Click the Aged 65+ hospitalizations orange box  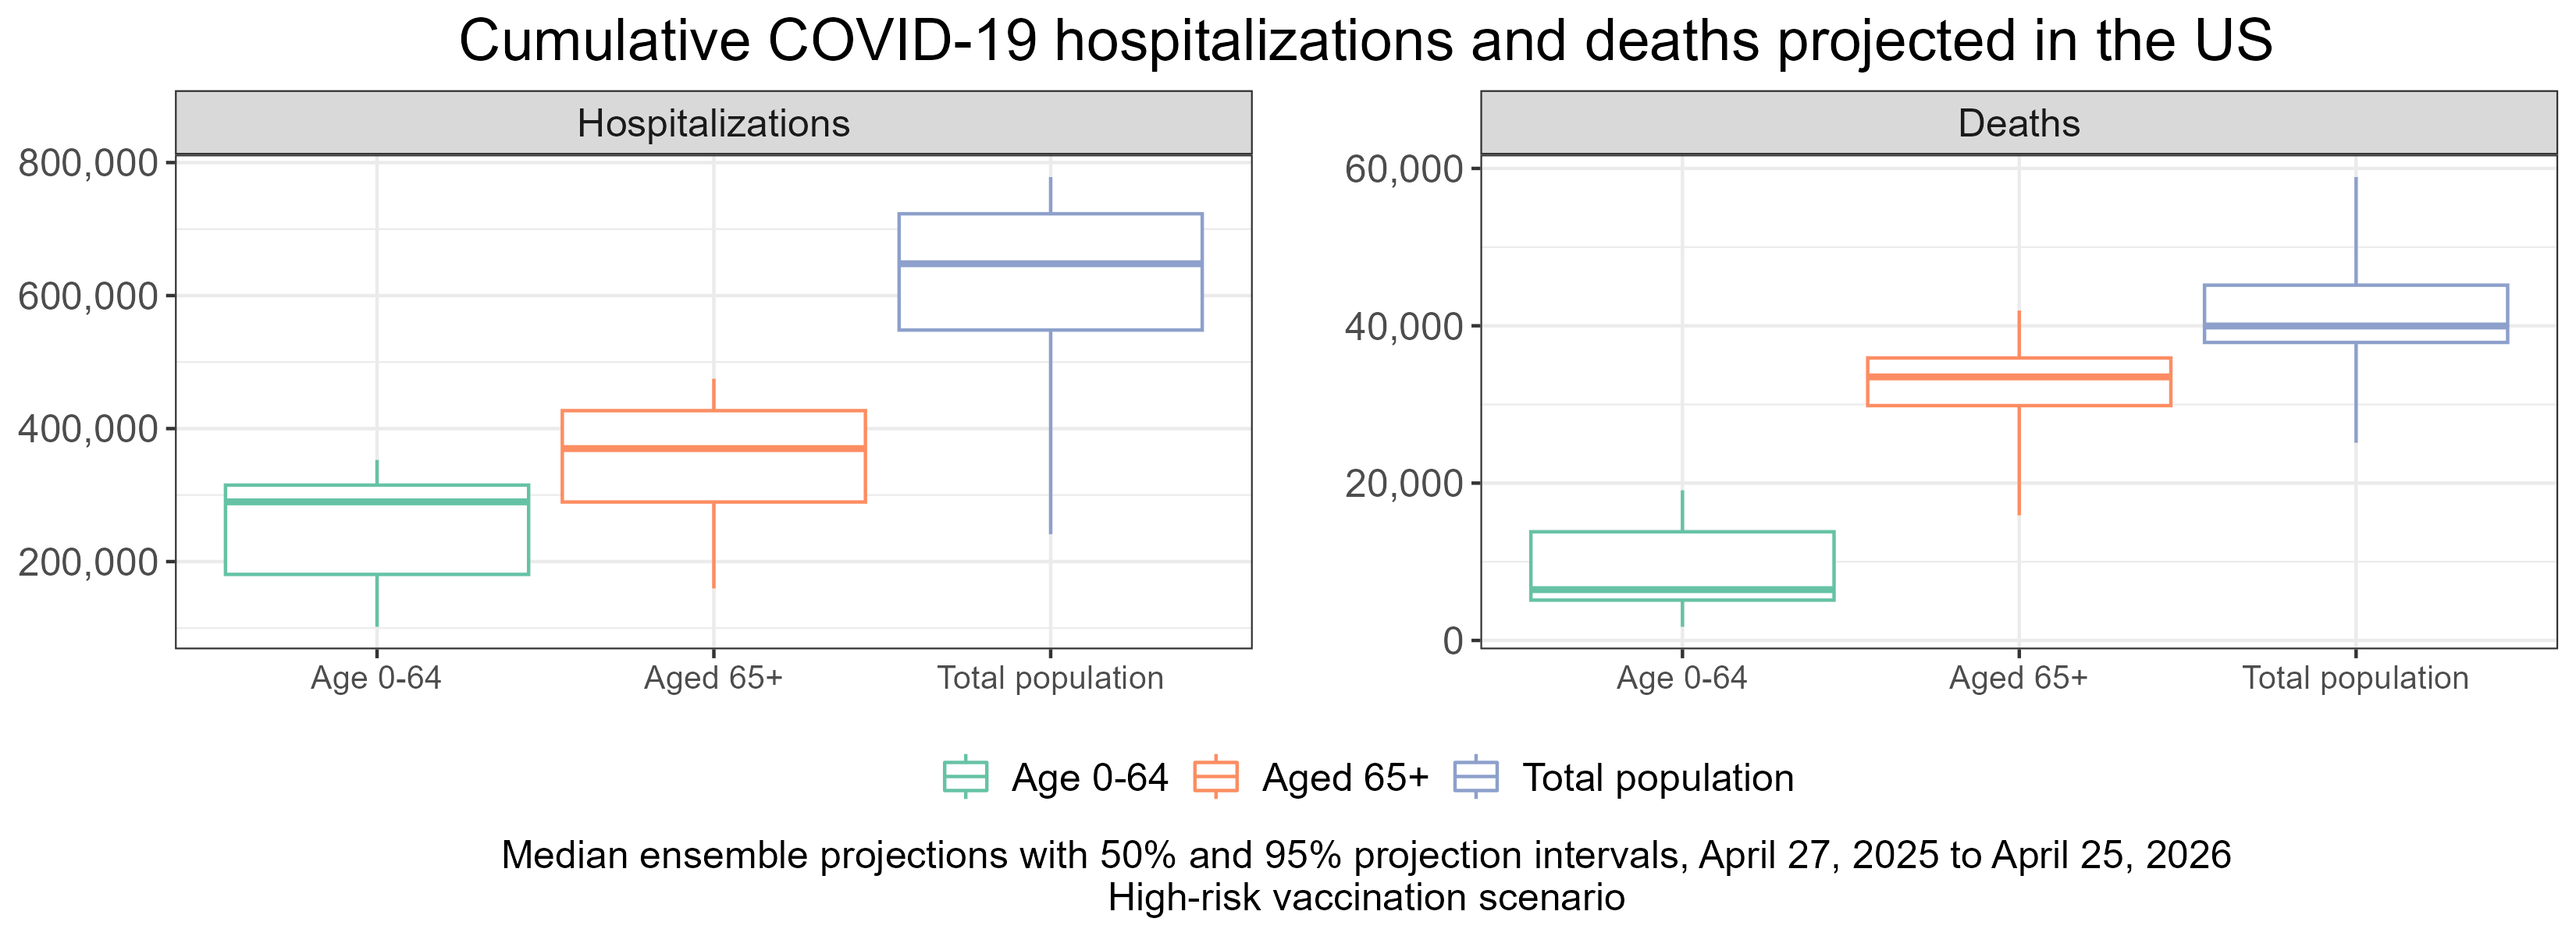tap(713, 476)
